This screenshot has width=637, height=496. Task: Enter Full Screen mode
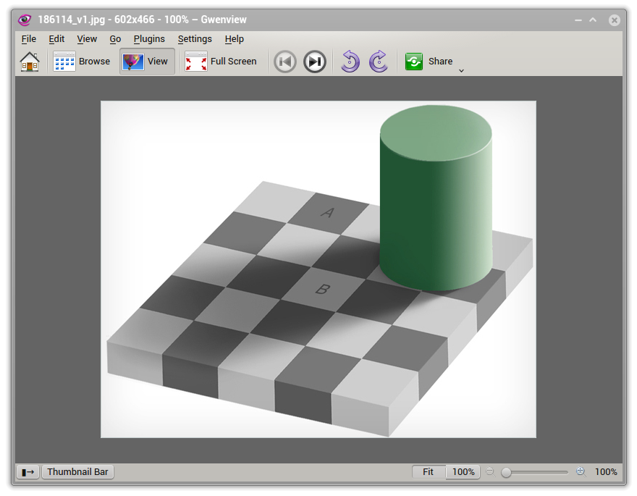coord(221,62)
